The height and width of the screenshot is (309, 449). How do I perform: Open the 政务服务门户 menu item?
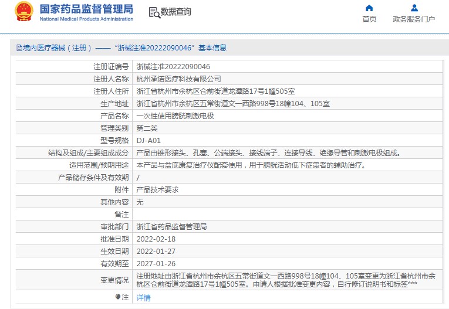(x=414, y=19)
